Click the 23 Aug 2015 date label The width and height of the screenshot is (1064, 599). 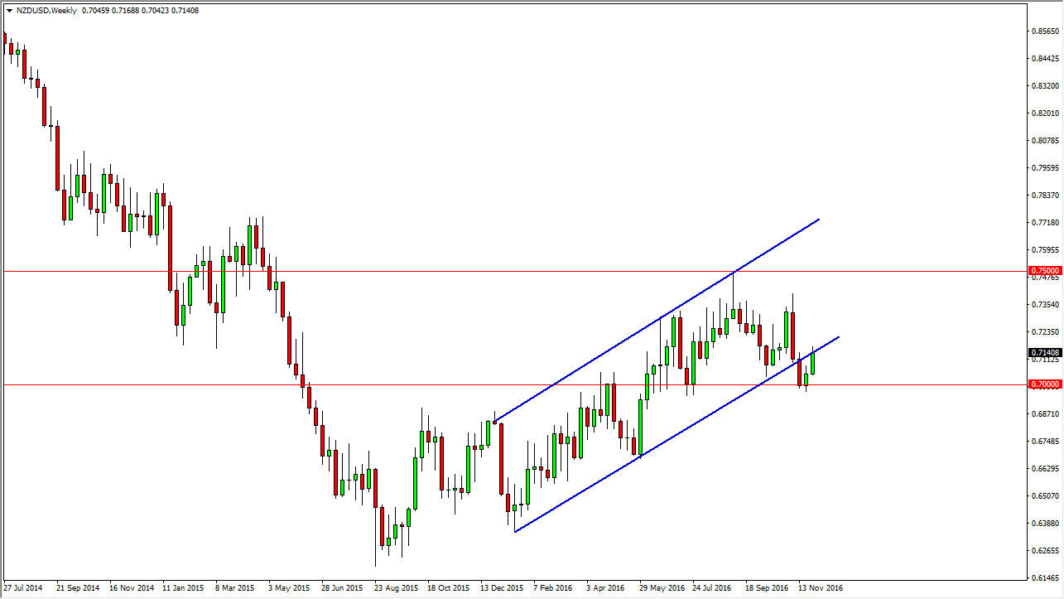pyautogui.click(x=396, y=588)
